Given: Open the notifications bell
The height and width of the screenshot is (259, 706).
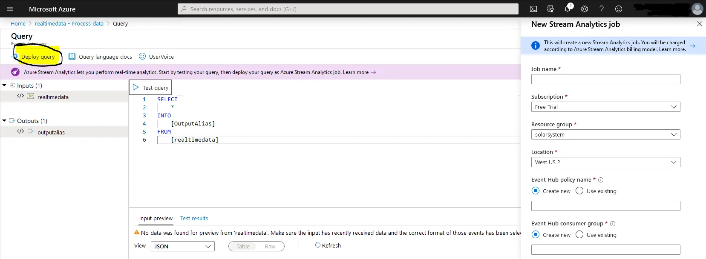Looking at the screenshot, I should click(x=568, y=9).
